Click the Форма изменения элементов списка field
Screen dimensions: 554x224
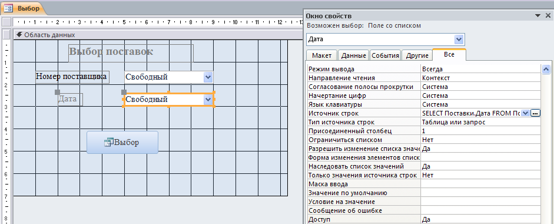pos(480,157)
